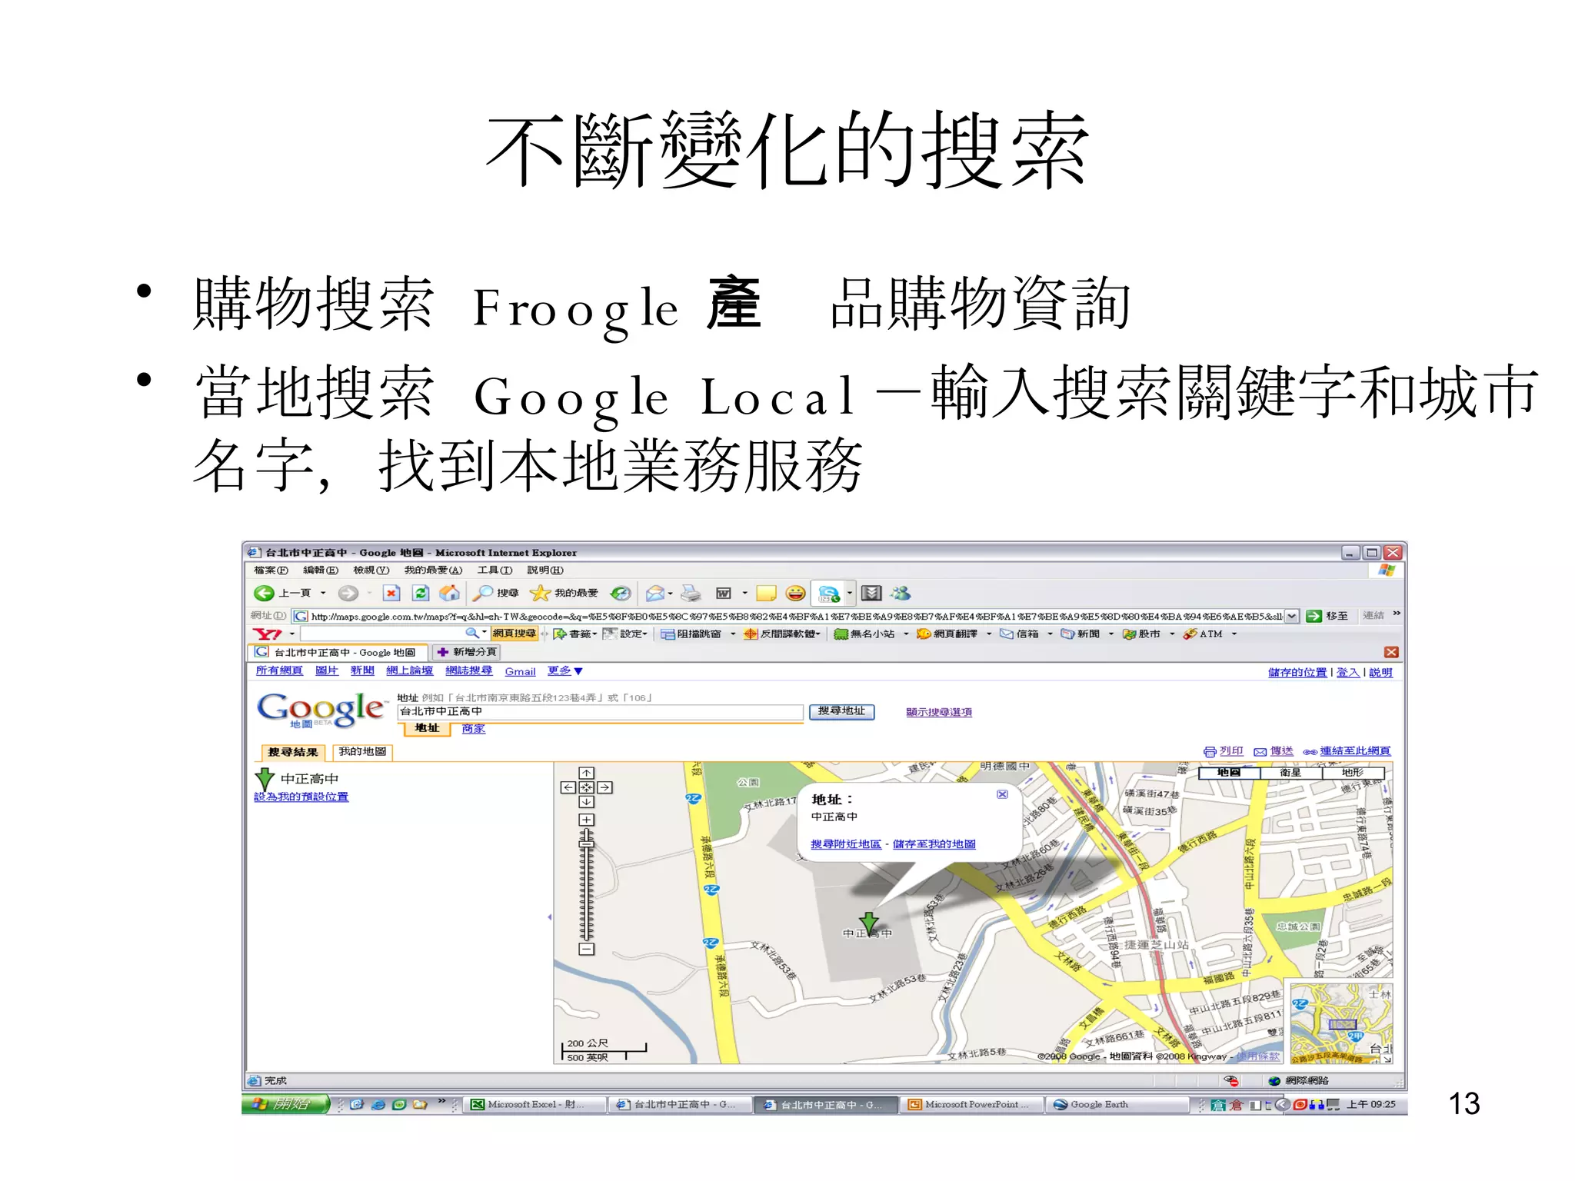
Task: Click the map pan down arrow
Action: point(587,802)
